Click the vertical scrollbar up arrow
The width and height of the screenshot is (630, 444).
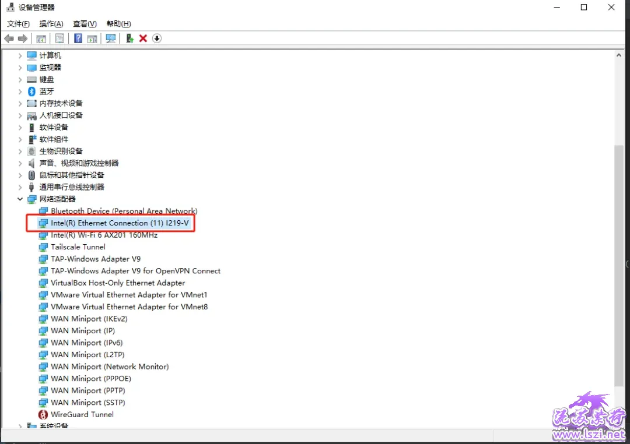(x=619, y=55)
